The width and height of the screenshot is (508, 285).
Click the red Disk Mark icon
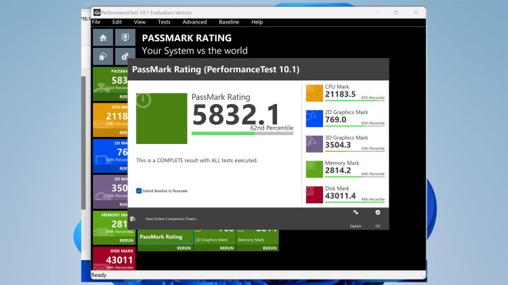(314, 195)
